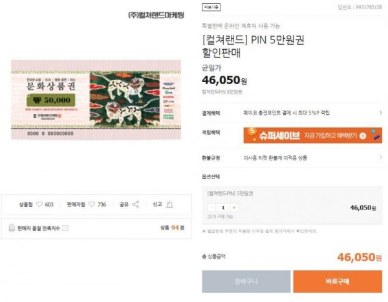This screenshot has width=388, height=302.
Task: Click the 상품찜 heart icon
Action: [x=39, y=204]
